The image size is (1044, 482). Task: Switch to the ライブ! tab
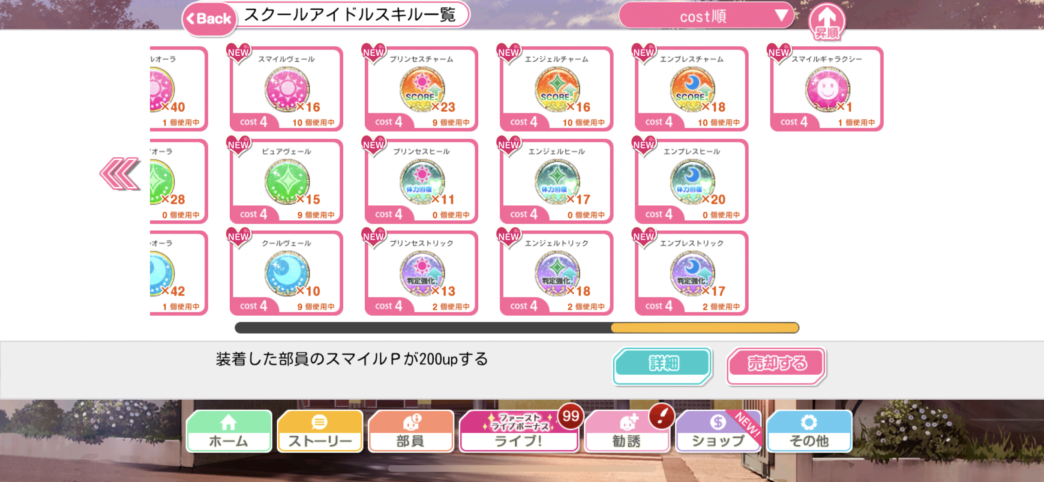(x=519, y=431)
